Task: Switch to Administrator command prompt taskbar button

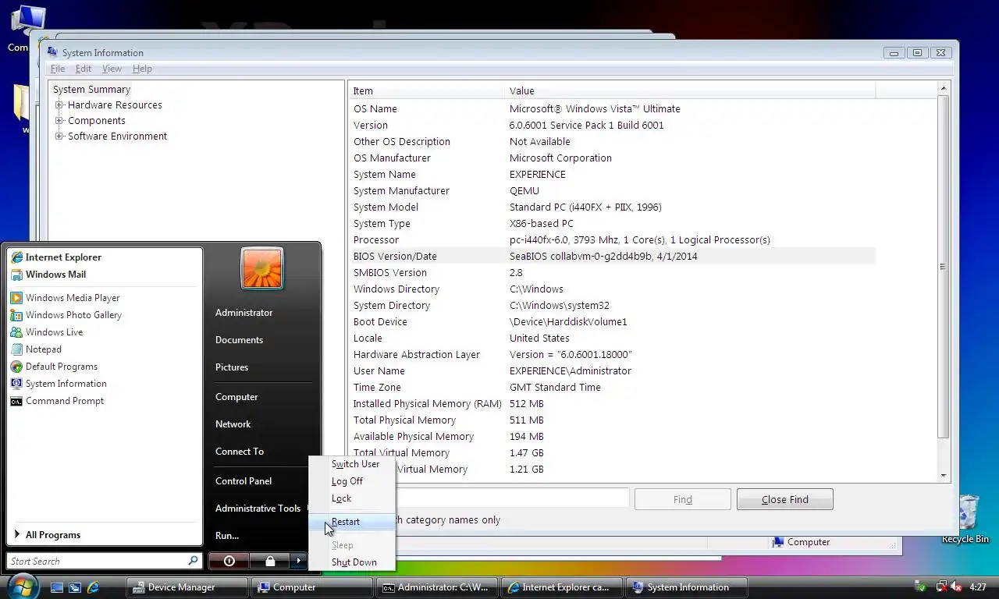Action: (436, 587)
